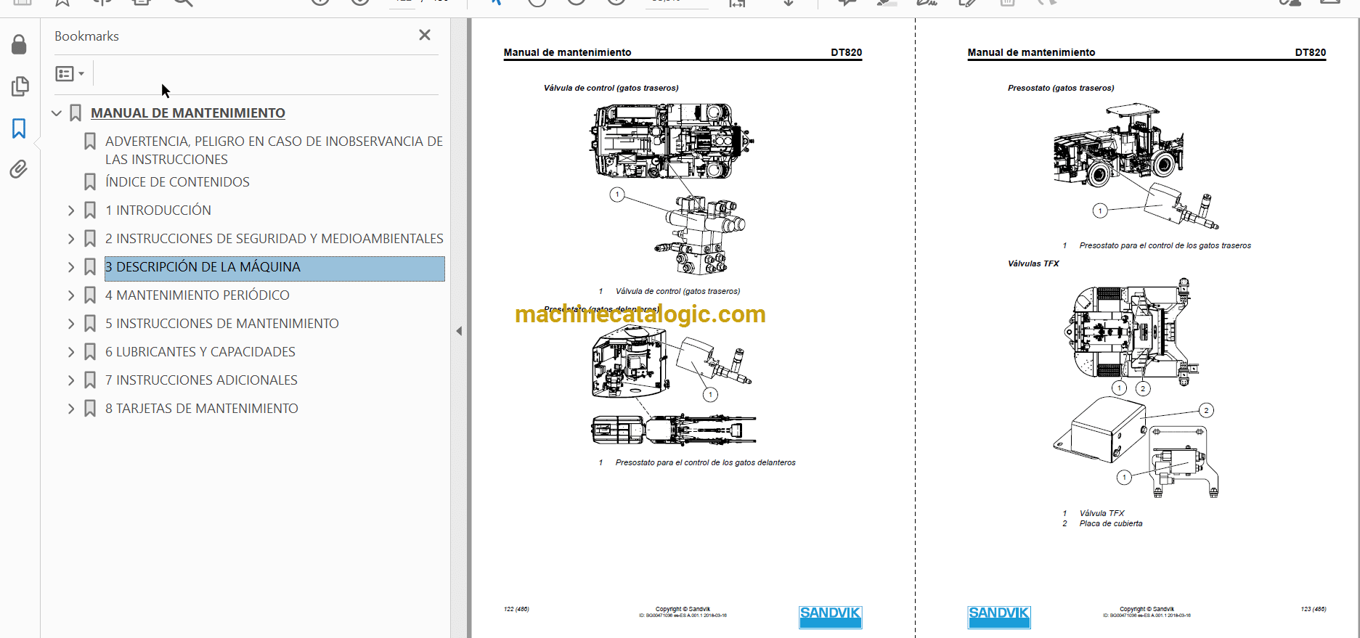This screenshot has width=1360, height=638.
Task: Click bookmark icon beside MANUAL DE MANTENIMIENTO
Action: coord(76,113)
